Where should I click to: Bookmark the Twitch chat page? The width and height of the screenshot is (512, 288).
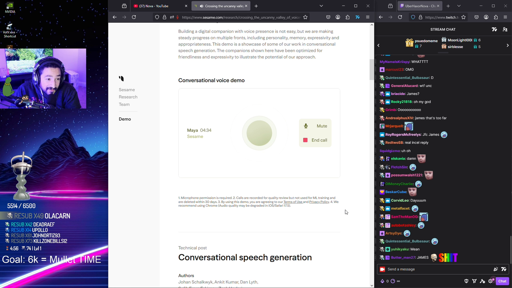pos(463,17)
